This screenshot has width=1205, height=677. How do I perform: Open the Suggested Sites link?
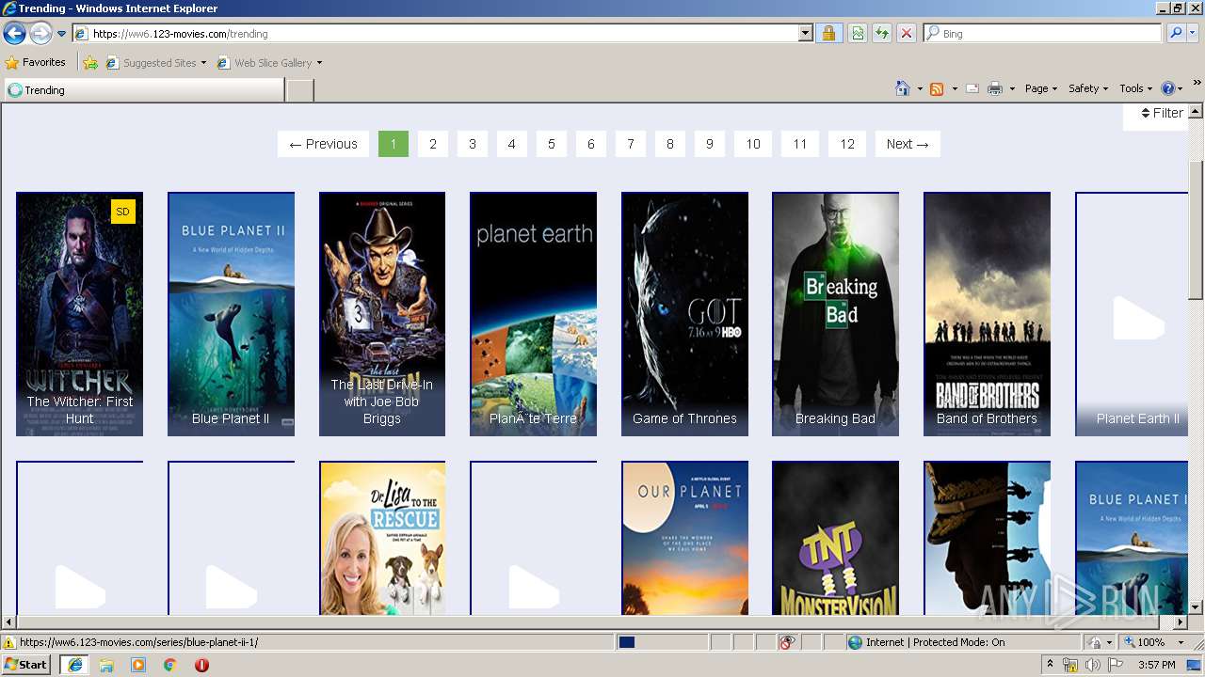[155, 63]
